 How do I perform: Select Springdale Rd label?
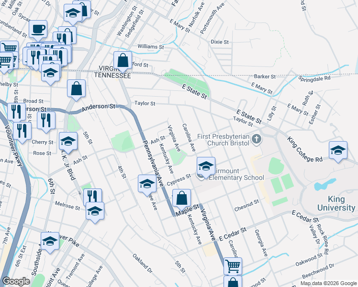pos(314,79)
